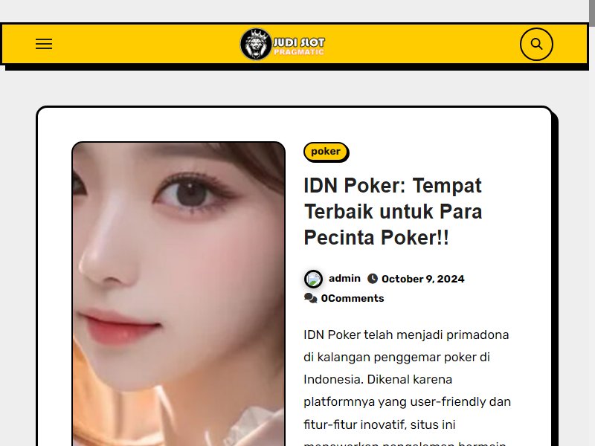Click the October 9, 2024 date link
Viewport: 595px width, 446px height.
pyautogui.click(x=422, y=279)
